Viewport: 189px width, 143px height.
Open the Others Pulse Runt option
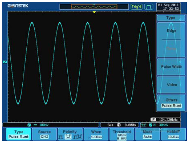tap(171, 103)
